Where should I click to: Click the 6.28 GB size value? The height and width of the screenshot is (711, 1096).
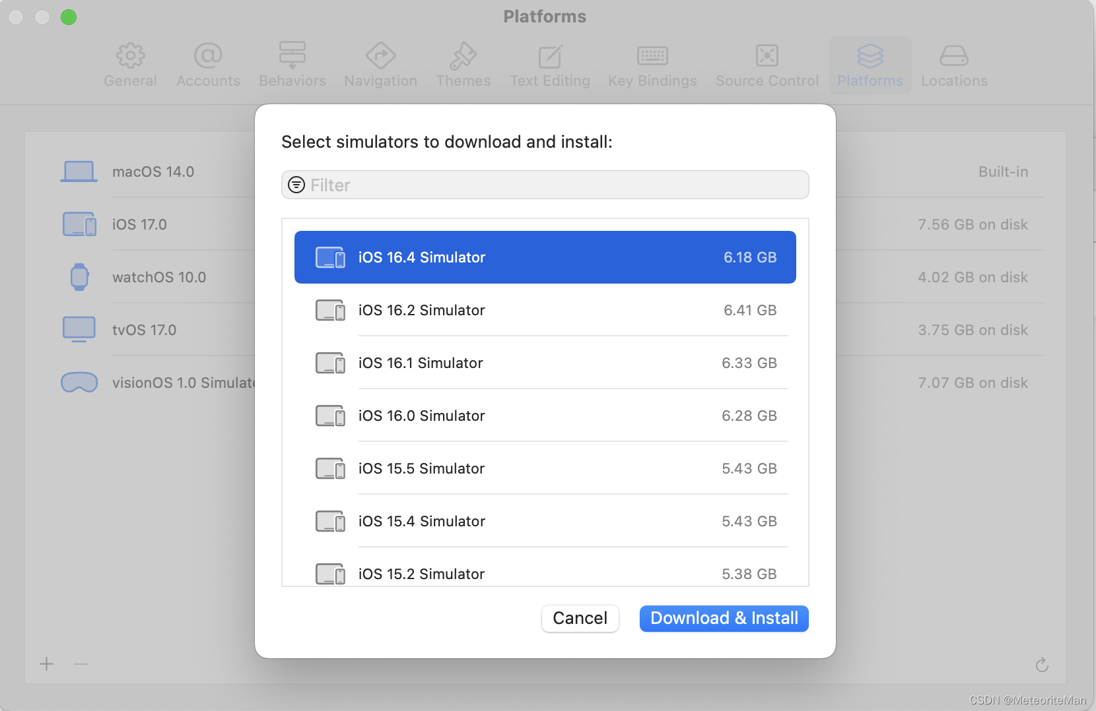(749, 416)
